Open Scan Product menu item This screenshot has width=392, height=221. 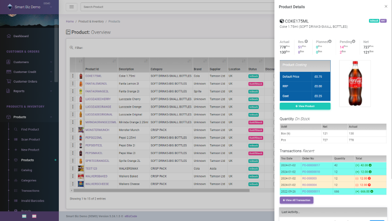(30, 140)
